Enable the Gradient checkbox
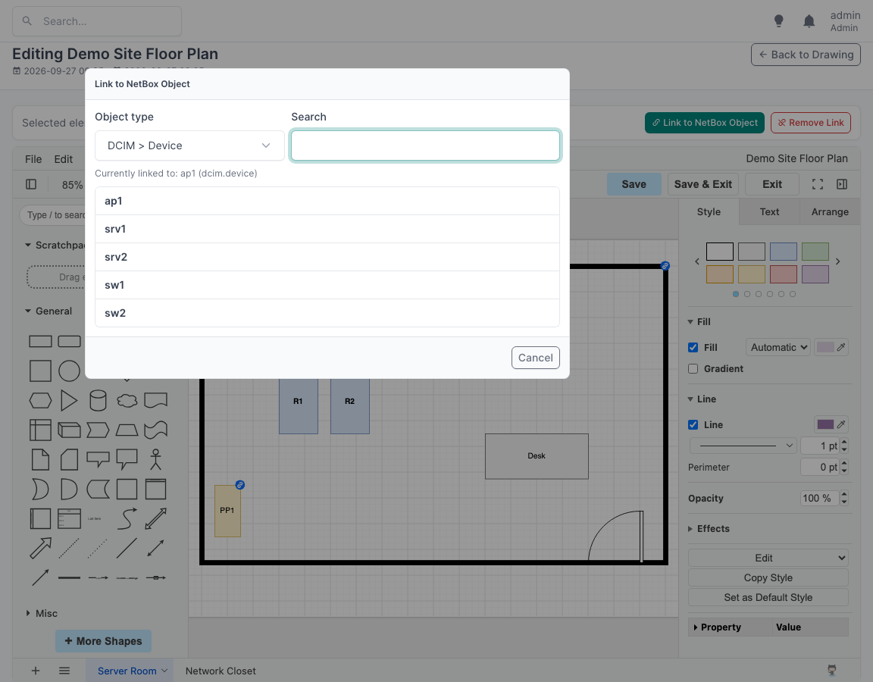 [x=693, y=368]
